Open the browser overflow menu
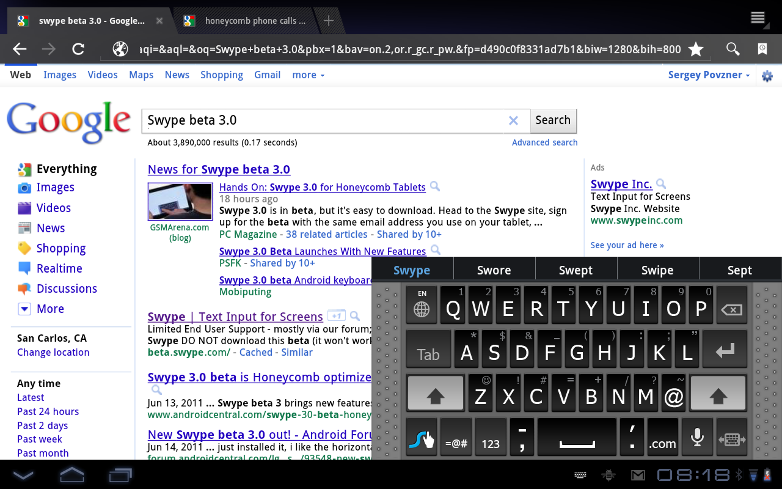 pyautogui.click(x=758, y=18)
